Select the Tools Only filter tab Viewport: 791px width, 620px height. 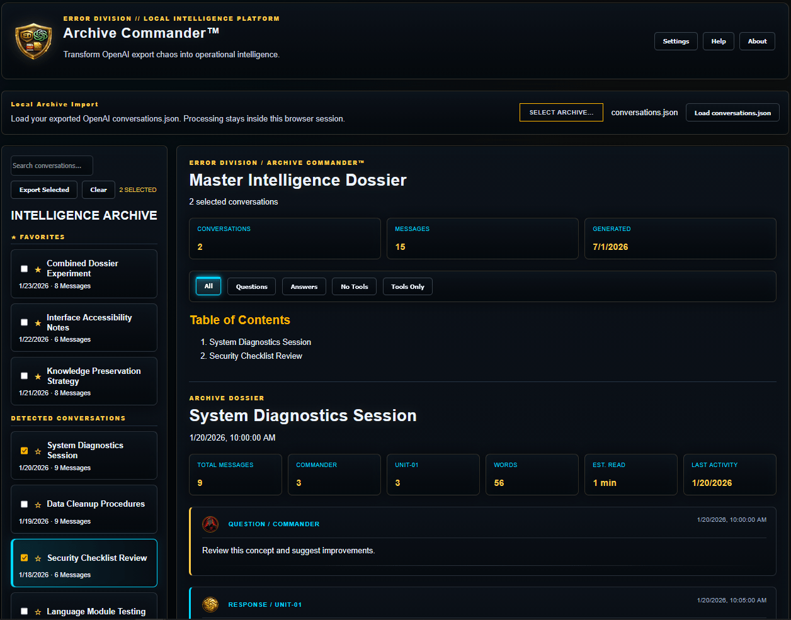tap(407, 286)
